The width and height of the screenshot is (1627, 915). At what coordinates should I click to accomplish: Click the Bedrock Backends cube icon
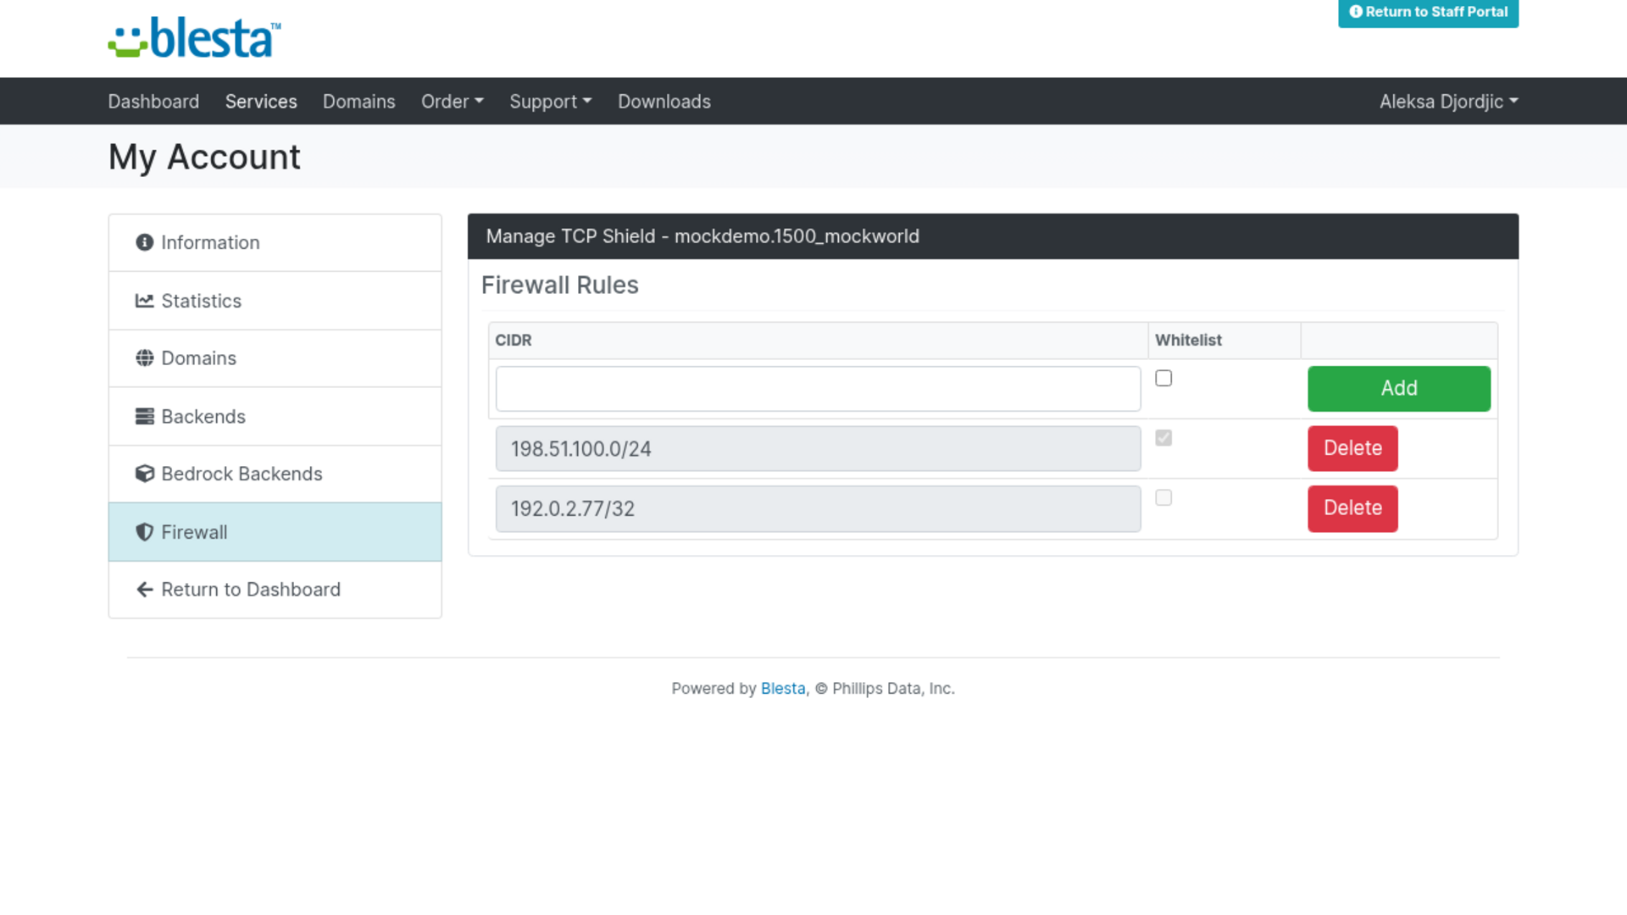click(145, 474)
